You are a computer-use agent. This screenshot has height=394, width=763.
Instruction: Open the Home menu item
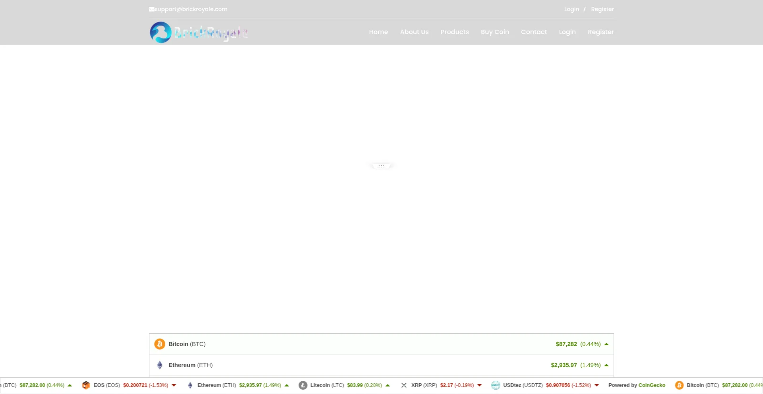[x=378, y=32]
